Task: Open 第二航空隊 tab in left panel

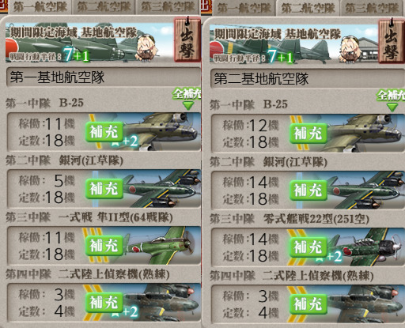Action: tap(104, 7)
